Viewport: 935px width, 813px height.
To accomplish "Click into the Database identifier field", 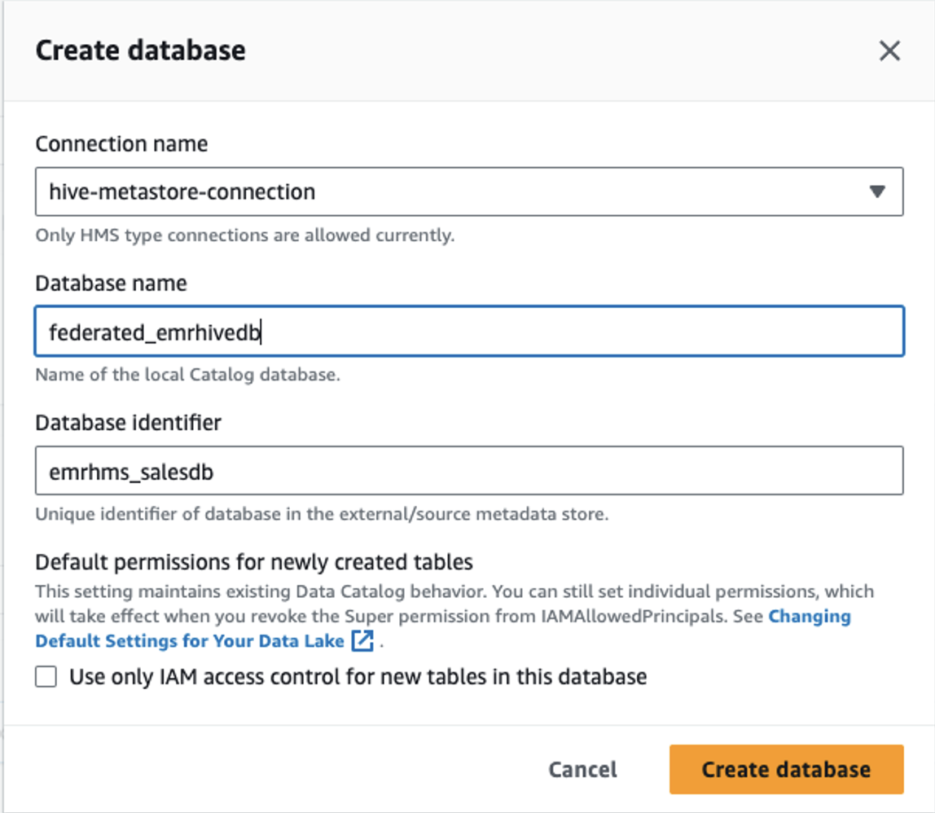I will coord(468,471).
